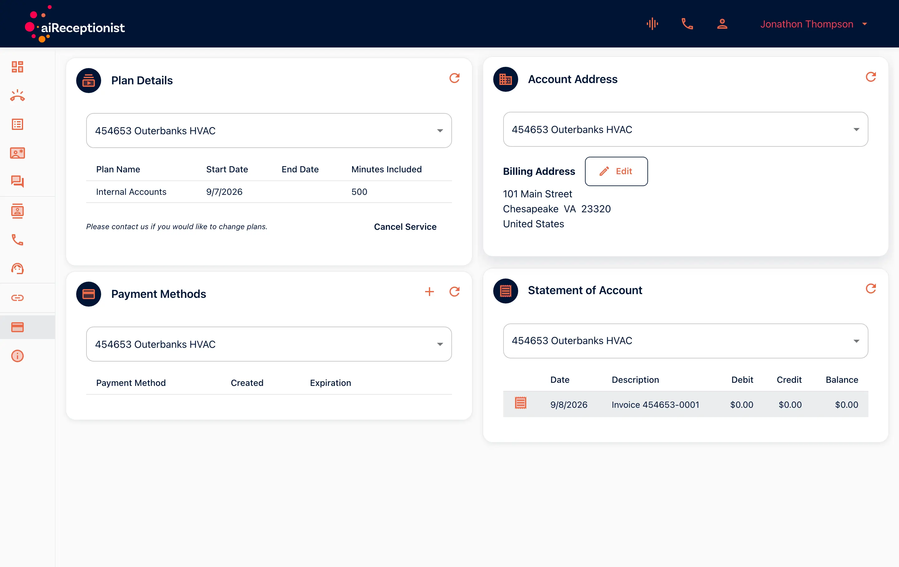Click the Internal Accounts plan name
This screenshot has height=567, width=899.
click(131, 192)
